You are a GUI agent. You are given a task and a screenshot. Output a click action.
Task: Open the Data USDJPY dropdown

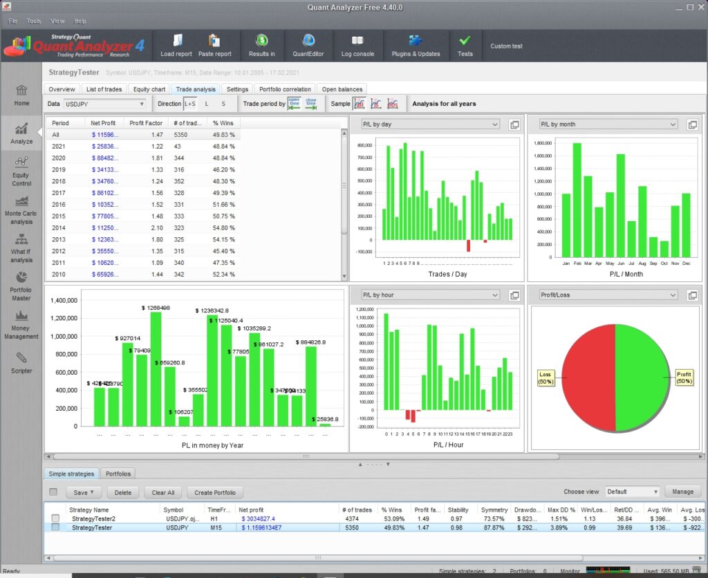(105, 104)
